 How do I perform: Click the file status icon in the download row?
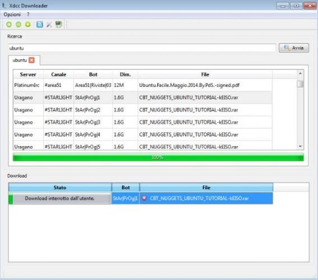(x=144, y=198)
